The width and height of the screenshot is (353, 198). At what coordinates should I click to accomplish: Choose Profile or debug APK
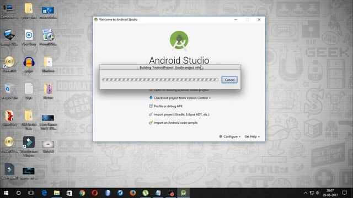click(x=165, y=106)
